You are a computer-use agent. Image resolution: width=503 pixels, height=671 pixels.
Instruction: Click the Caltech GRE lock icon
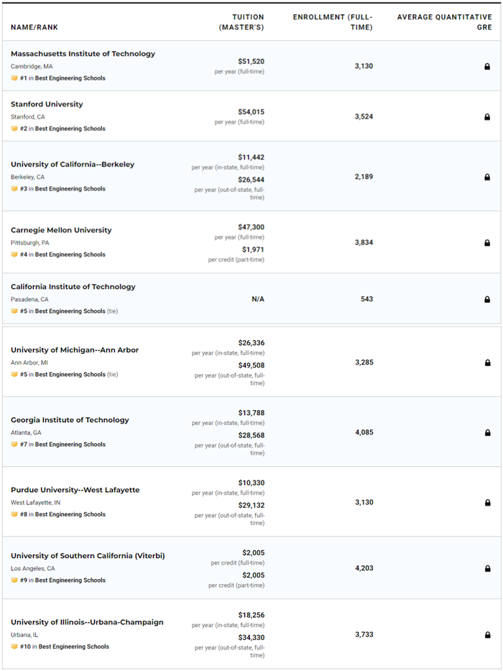click(x=487, y=299)
